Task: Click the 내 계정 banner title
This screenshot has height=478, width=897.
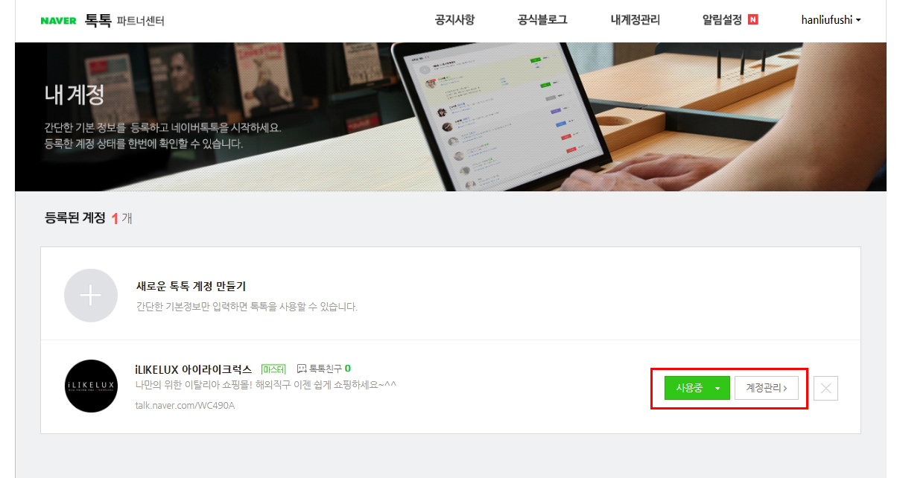Action: click(x=75, y=95)
